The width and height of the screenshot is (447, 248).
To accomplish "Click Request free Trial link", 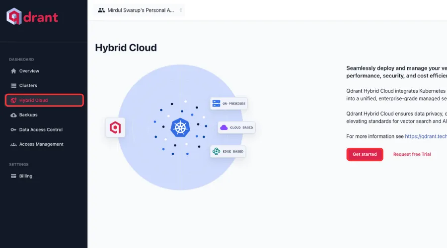I will coord(412,154).
